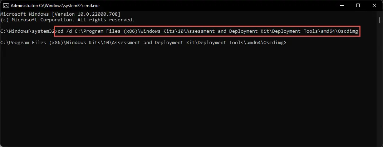The width and height of the screenshot is (383, 147).
Task: Click the title text Administrator: C:\Windows\system32\cmd.exe
Action: (55, 6)
